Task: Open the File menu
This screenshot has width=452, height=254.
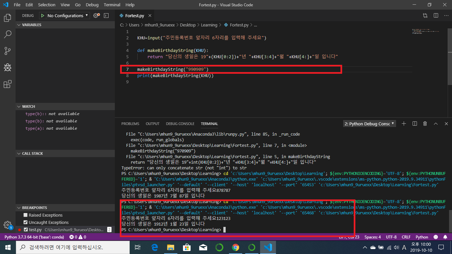Action: 17,5
